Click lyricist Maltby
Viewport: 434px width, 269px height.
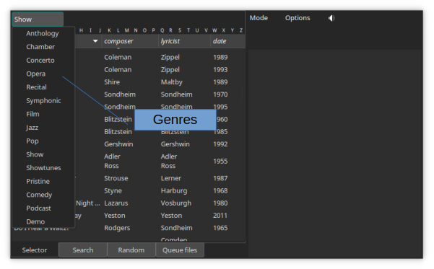pos(172,82)
